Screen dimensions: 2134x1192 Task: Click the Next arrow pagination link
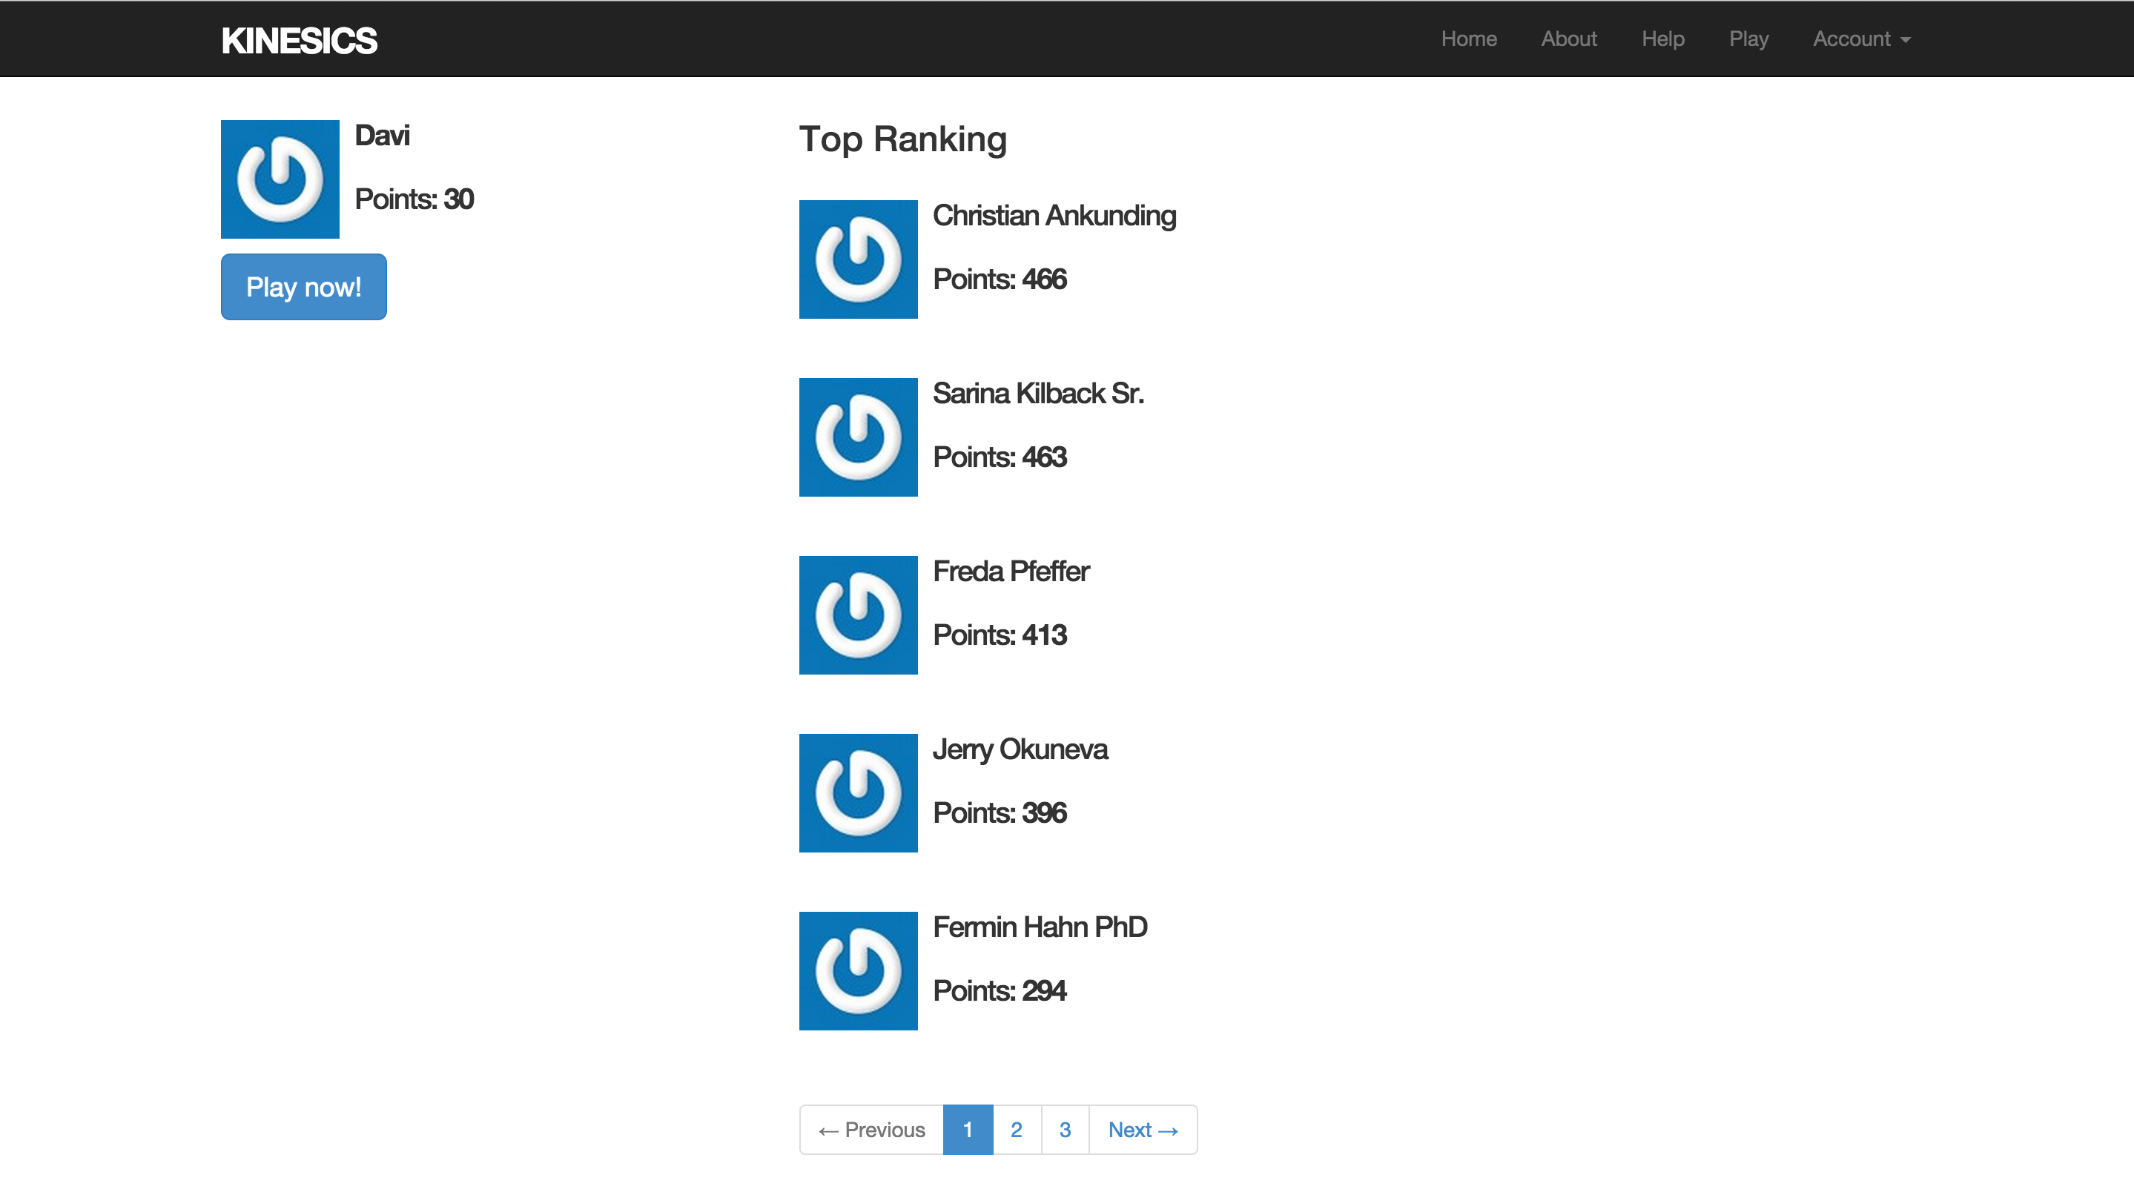pos(1143,1129)
